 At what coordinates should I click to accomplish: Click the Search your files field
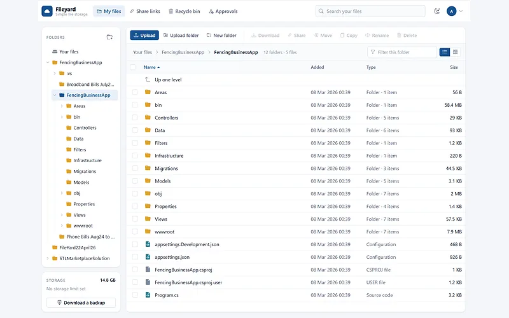(x=370, y=11)
